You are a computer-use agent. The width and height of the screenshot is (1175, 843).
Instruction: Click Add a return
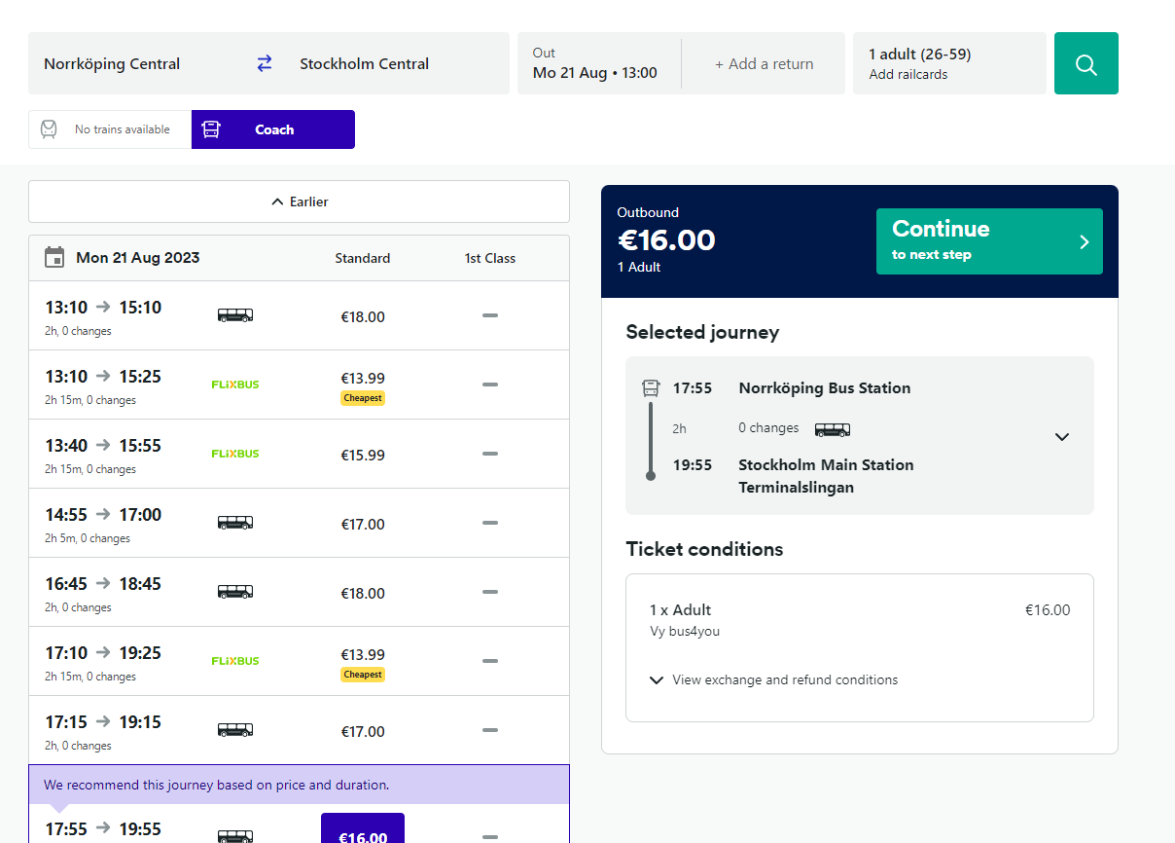(x=764, y=64)
